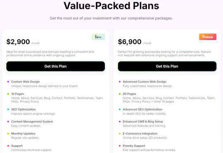Click the pink bullet beside Support
This screenshot has height=153, width=223.
pyautogui.click(x=8, y=146)
